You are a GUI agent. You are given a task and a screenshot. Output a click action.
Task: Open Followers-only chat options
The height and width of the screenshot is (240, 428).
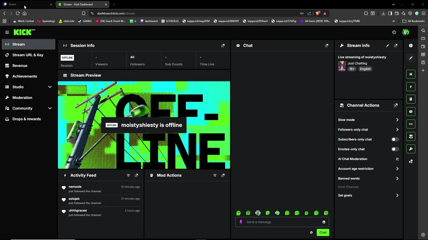368,130
